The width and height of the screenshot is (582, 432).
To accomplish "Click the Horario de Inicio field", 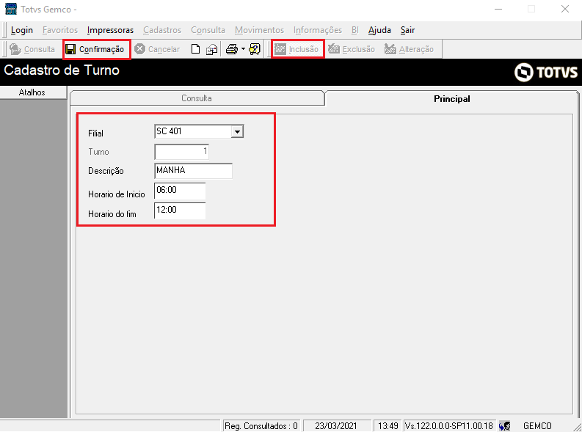I will 180,191.
